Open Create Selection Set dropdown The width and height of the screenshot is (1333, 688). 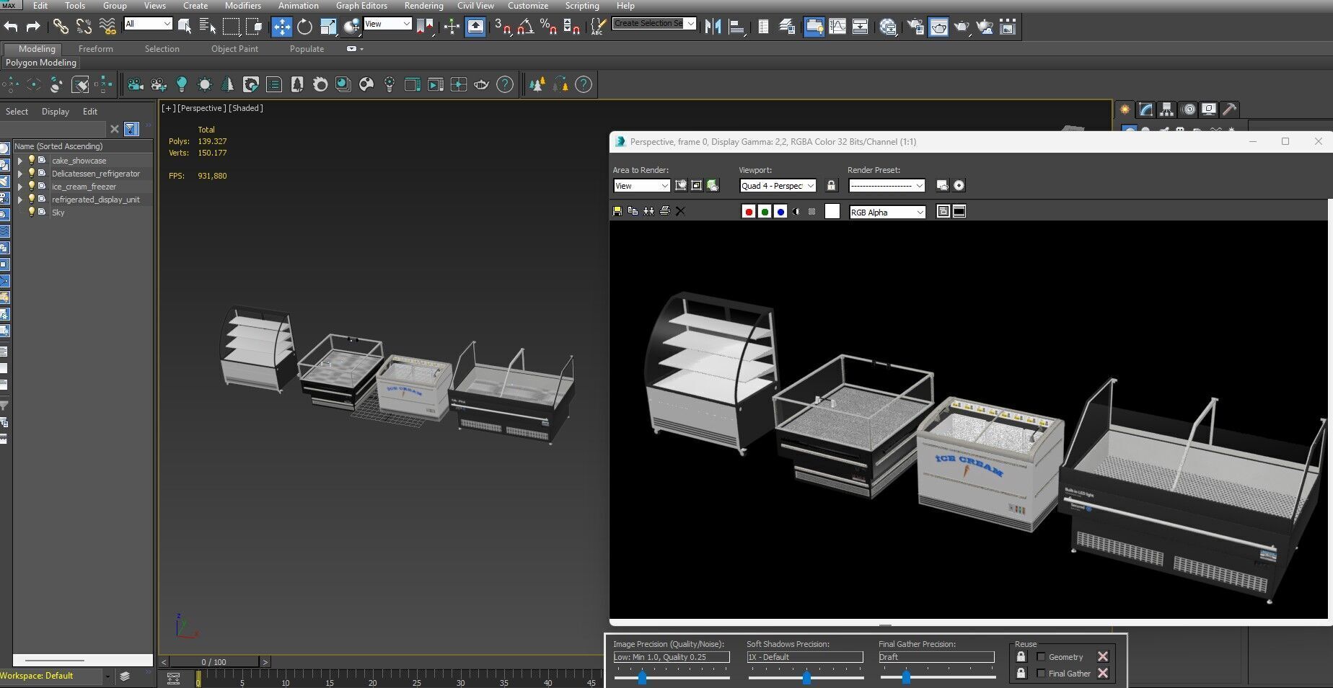[x=654, y=24]
